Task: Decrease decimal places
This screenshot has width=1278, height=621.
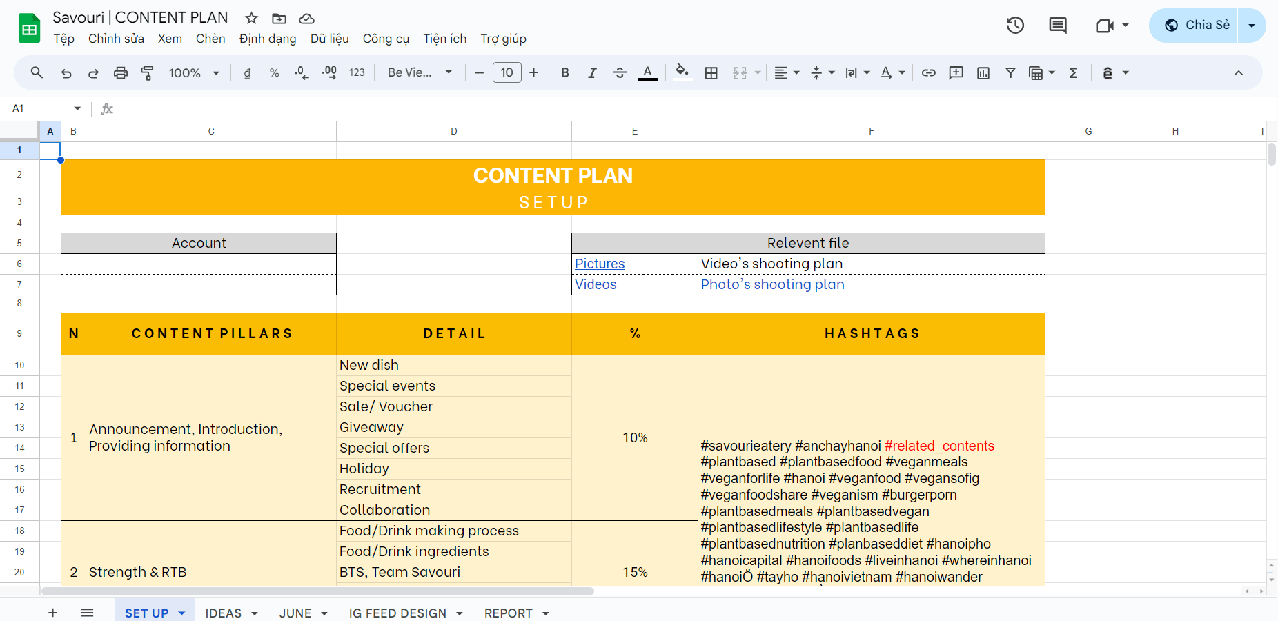Action: click(302, 72)
